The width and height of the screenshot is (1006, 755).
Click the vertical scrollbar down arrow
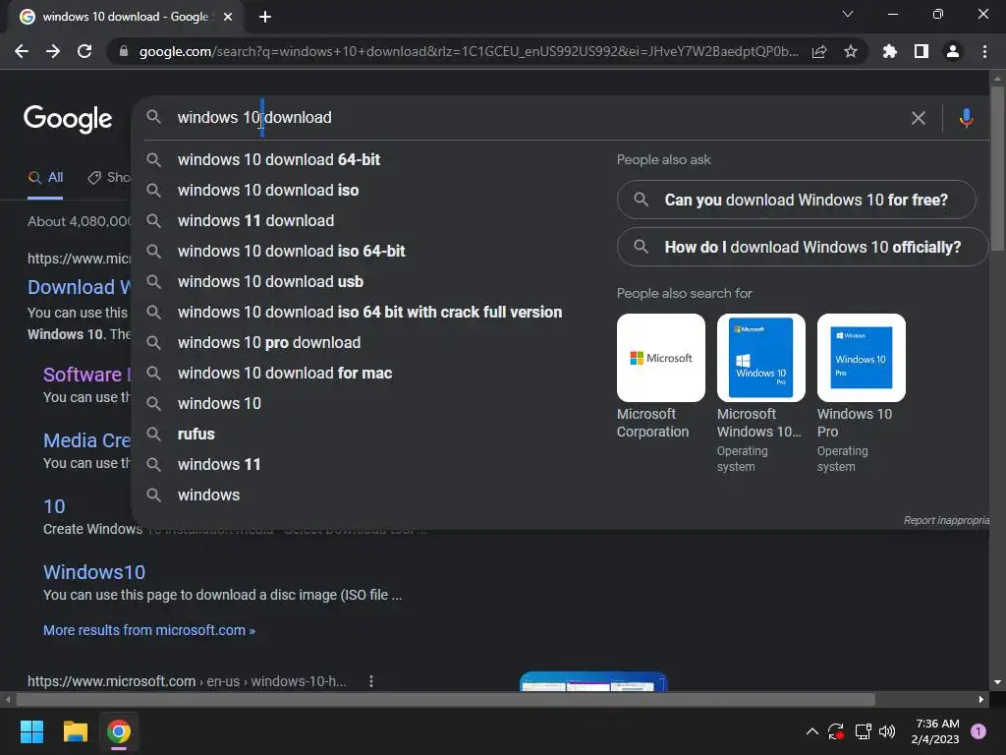(x=997, y=682)
